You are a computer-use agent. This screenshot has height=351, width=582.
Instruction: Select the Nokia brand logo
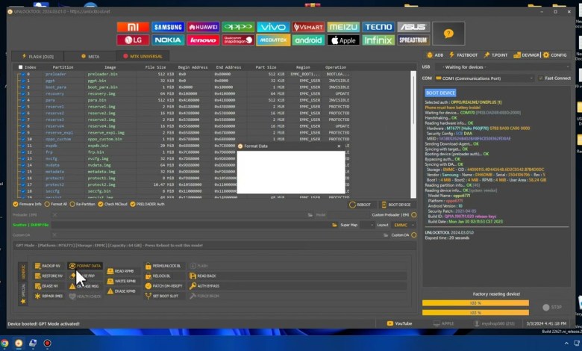click(168, 40)
